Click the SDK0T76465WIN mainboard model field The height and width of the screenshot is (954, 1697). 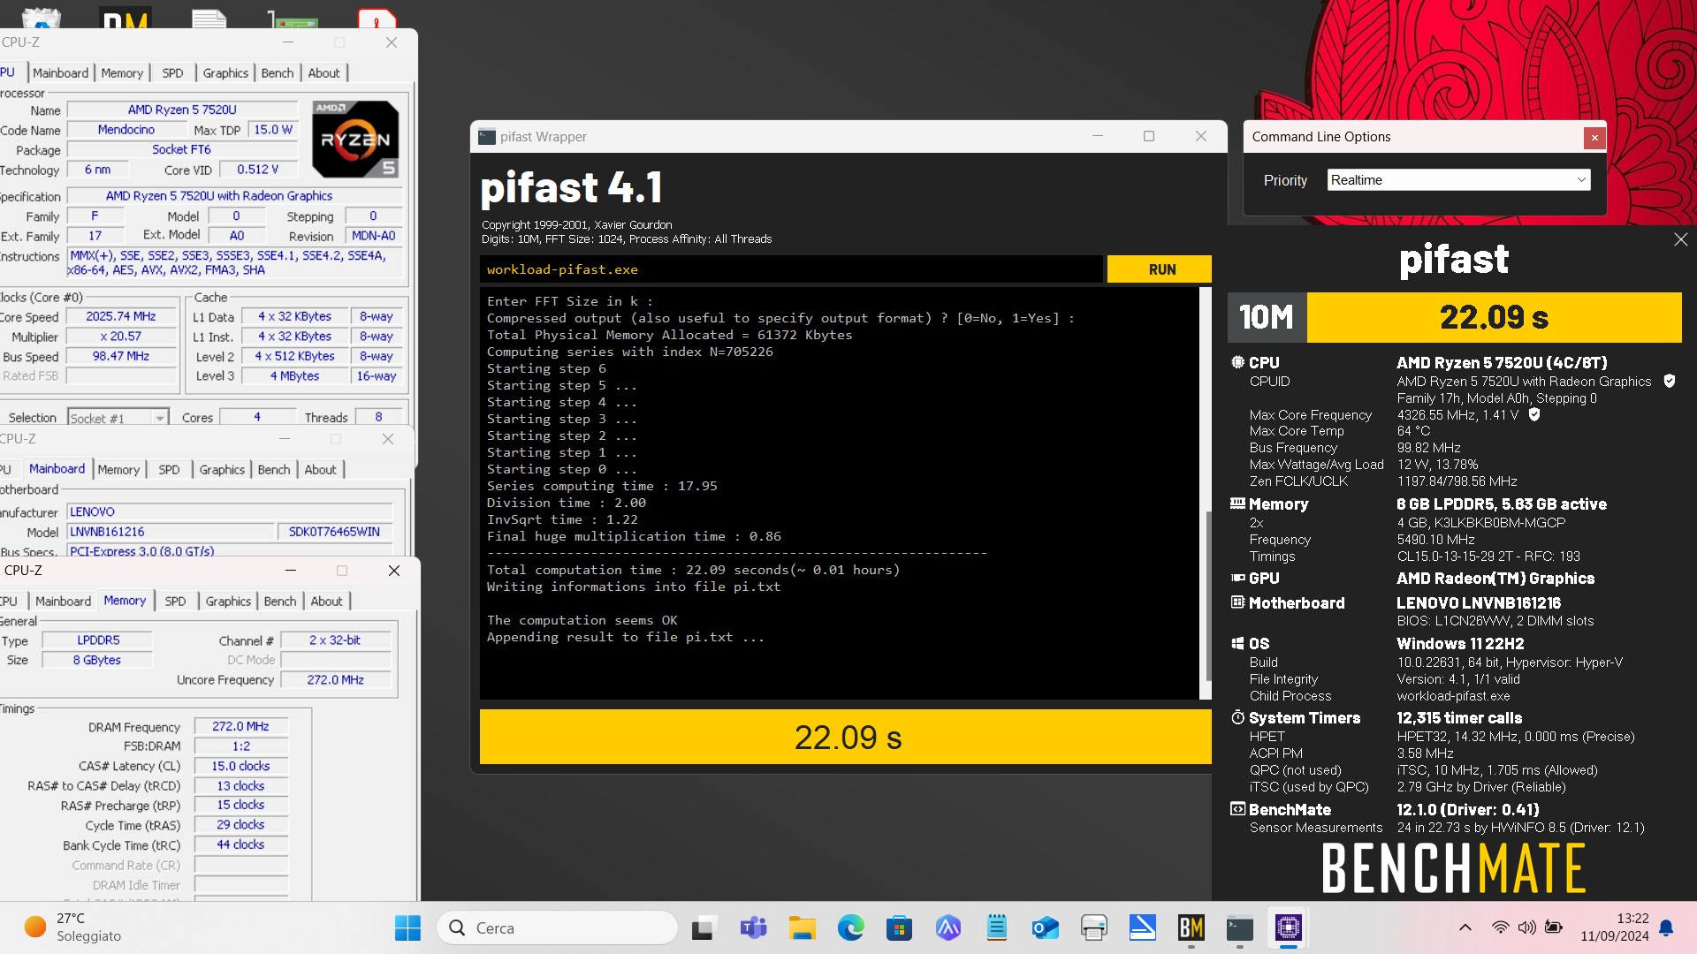pyautogui.click(x=334, y=532)
